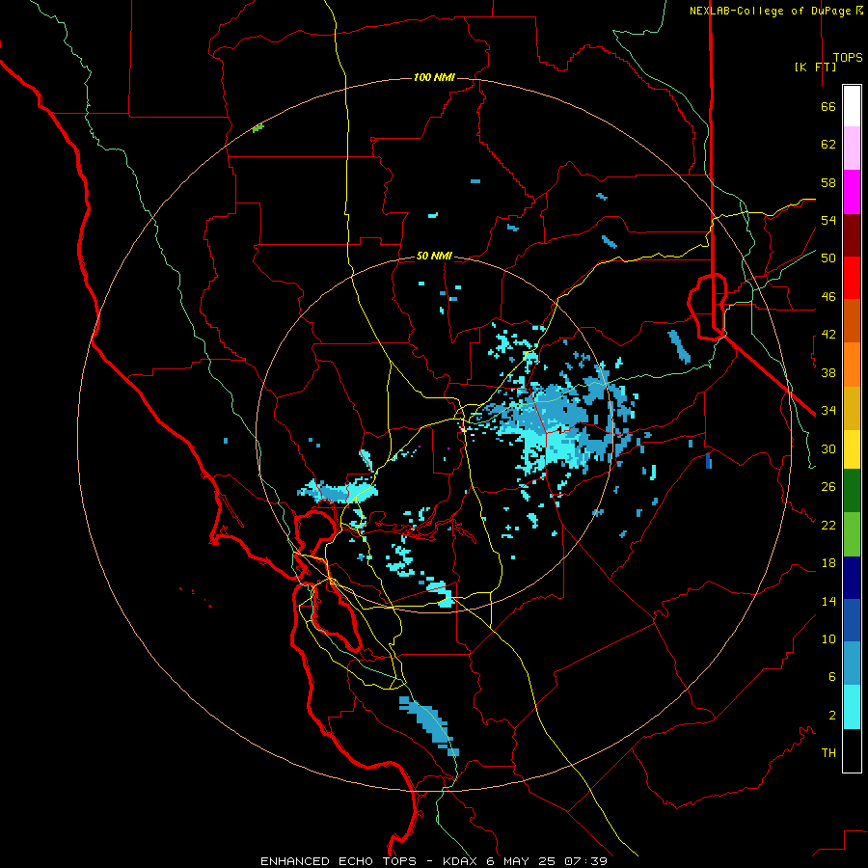Click the '22' legend value label
The width and height of the screenshot is (868, 868).
[x=828, y=525]
